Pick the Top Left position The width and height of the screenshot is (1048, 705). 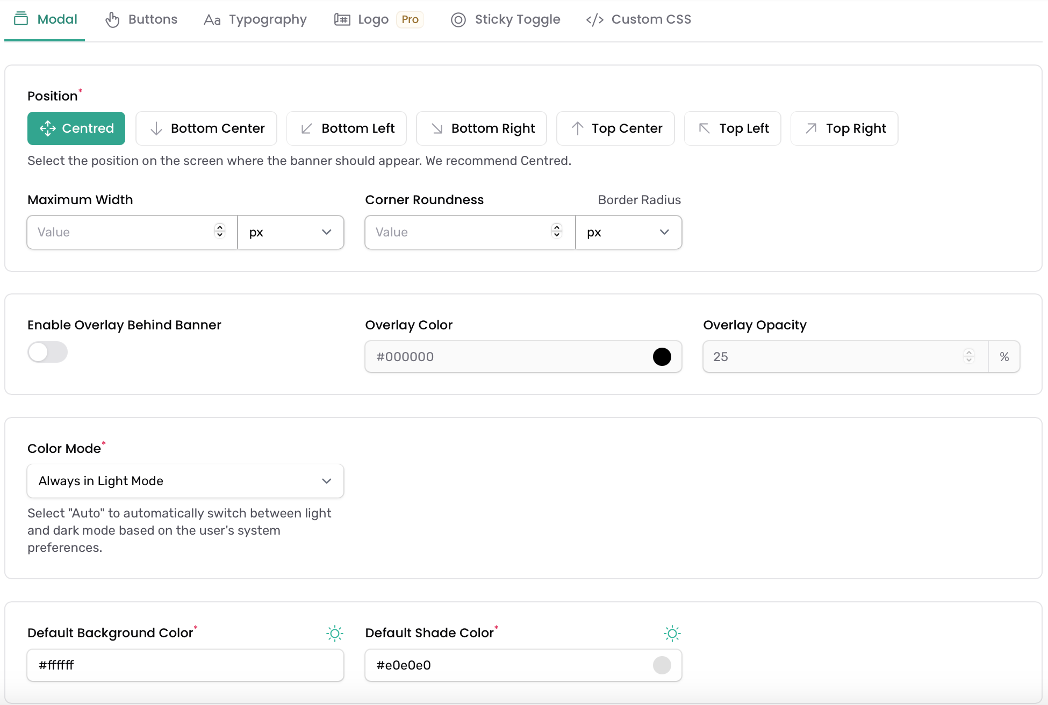pyautogui.click(x=733, y=128)
